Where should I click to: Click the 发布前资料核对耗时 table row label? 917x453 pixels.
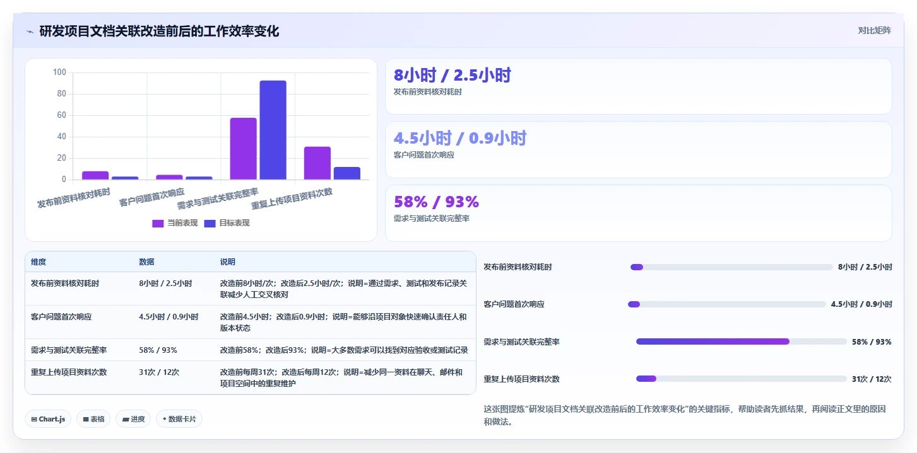pos(65,284)
